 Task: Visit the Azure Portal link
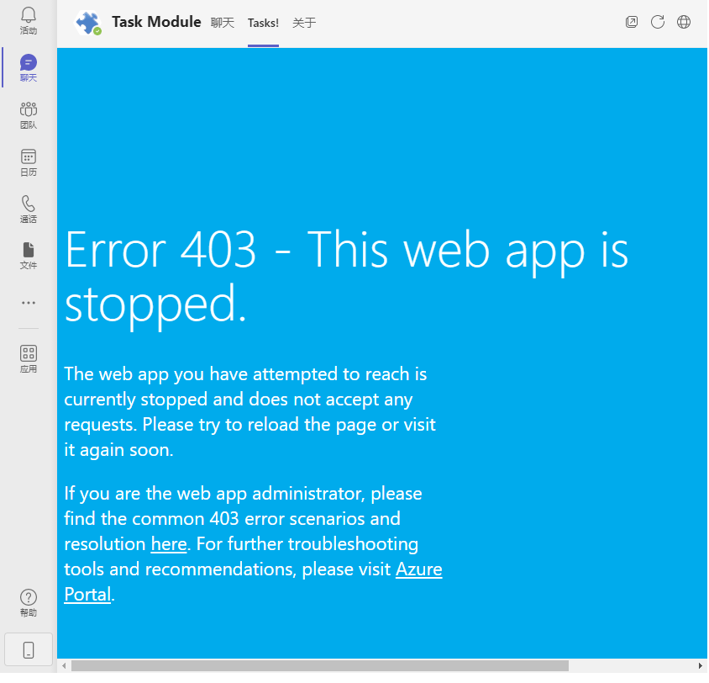(x=419, y=569)
